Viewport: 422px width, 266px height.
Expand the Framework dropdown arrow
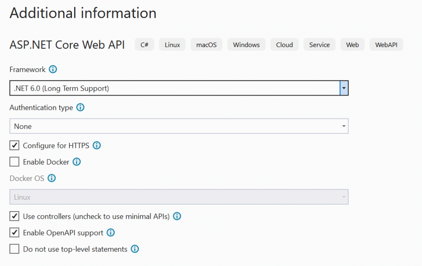pyautogui.click(x=344, y=88)
